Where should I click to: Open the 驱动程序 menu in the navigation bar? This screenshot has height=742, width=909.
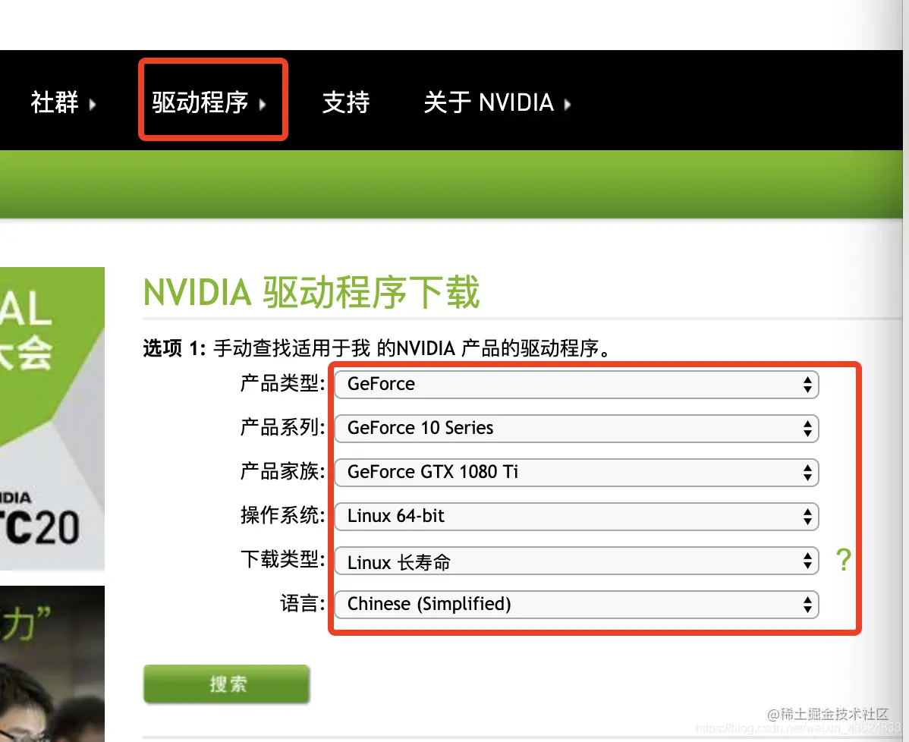pyautogui.click(x=209, y=103)
